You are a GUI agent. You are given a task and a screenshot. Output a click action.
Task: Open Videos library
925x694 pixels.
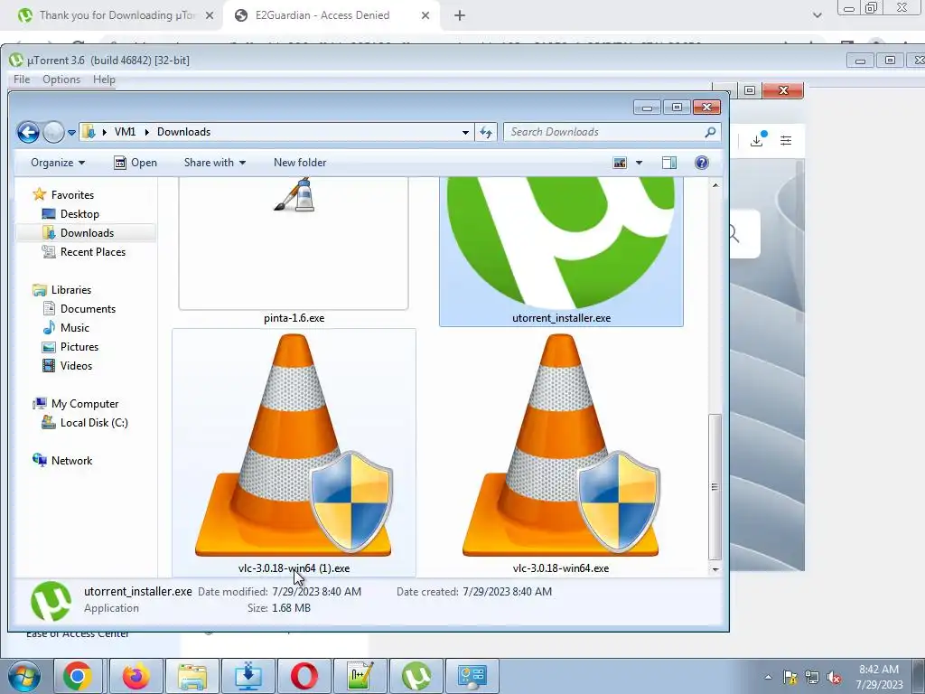pos(76,365)
